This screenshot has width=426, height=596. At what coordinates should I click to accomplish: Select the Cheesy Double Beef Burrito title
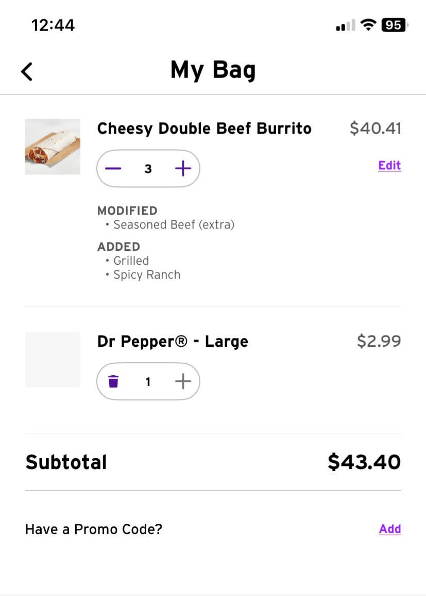click(x=204, y=128)
